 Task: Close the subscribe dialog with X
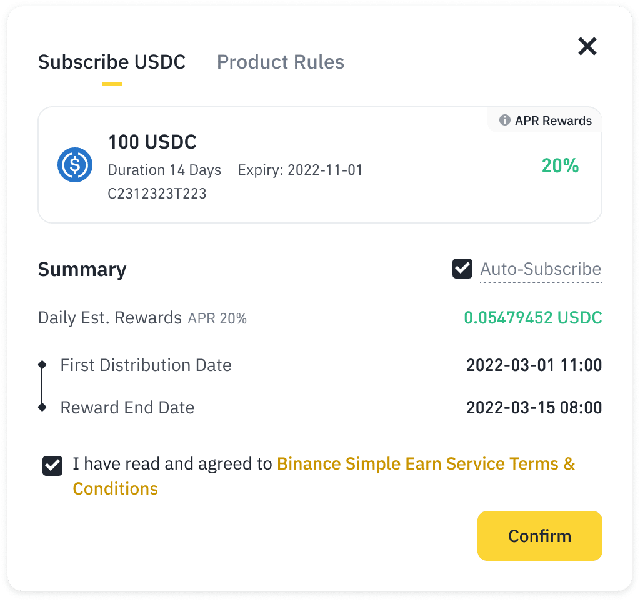(587, 46)
